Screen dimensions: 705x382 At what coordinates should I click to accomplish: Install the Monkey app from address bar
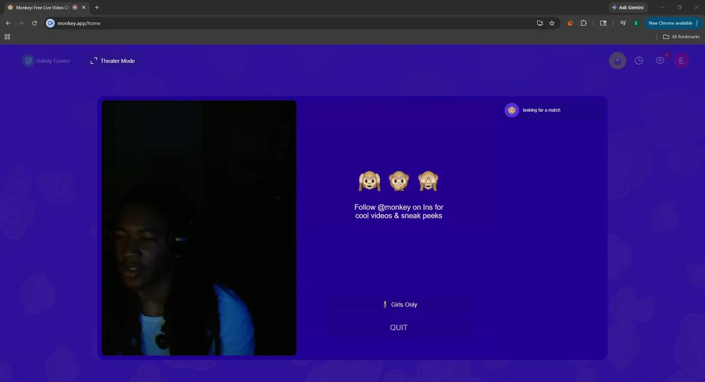(x=540, y=23)
